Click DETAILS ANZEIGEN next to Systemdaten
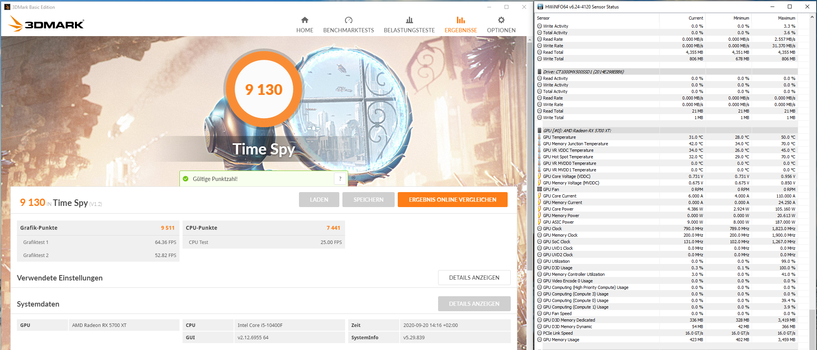Image resolution: width=817 pixels, height=350 pixels. (474, 304)
